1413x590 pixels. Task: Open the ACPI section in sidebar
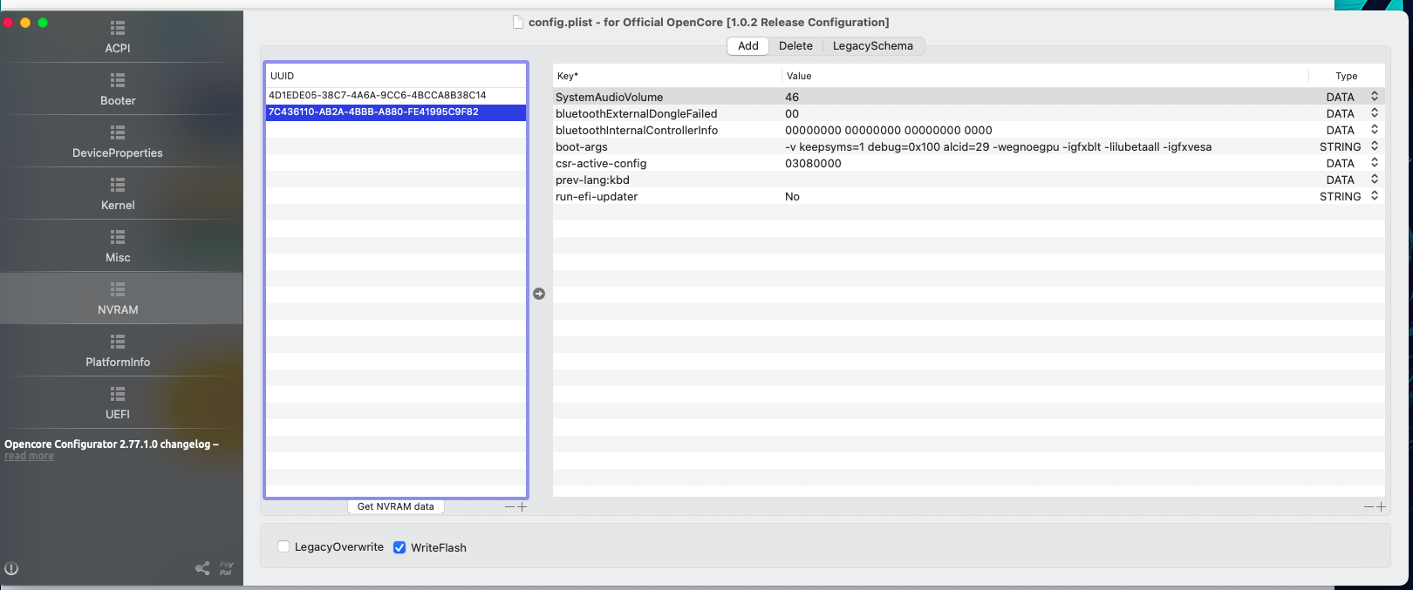click(118, 37)
